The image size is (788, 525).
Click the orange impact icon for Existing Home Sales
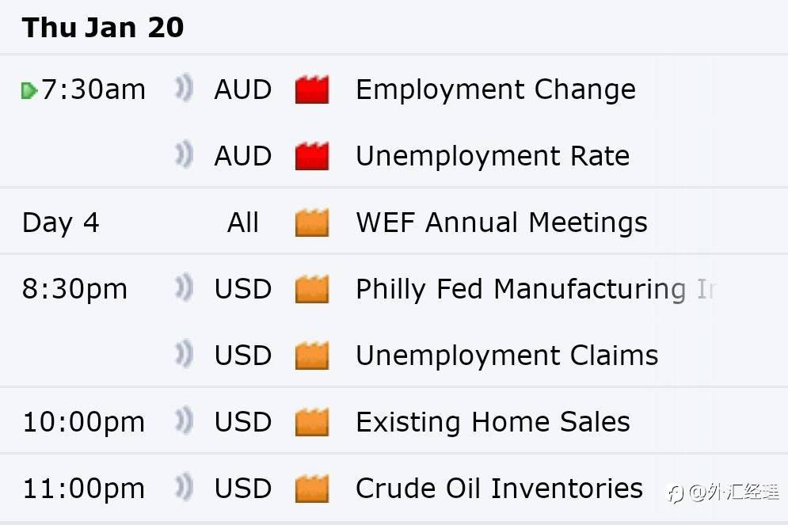pos(312,421)
